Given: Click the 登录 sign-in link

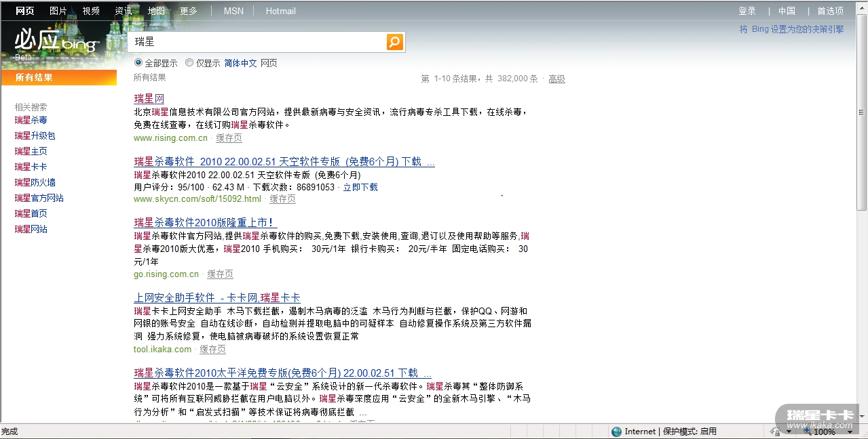Looking at the screenshot, I should coord(747,11).
